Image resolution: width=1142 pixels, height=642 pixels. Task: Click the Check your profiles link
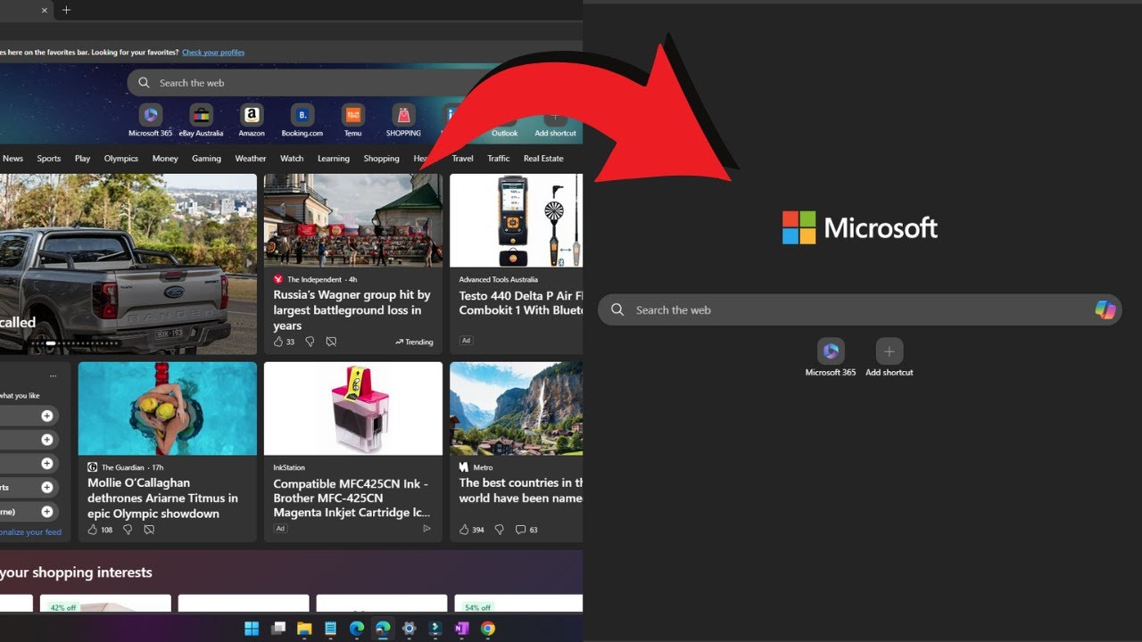(213, 53)
